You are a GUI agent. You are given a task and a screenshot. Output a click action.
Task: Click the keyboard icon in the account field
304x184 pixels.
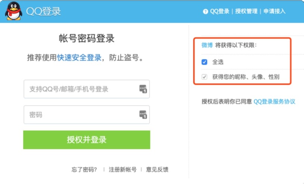tap(143, 89)
